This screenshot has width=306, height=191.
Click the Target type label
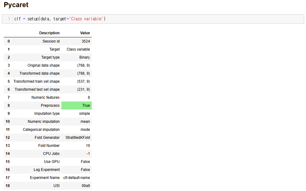pyautogui.click(x=50, y=57)
